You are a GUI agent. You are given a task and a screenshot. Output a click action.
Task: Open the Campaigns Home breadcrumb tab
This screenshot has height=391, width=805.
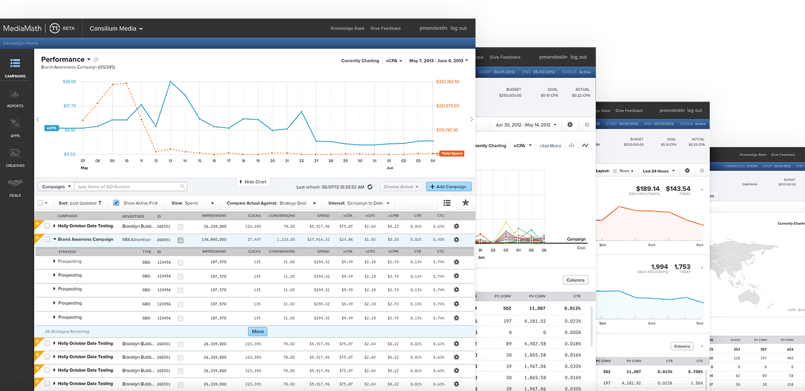20,43
